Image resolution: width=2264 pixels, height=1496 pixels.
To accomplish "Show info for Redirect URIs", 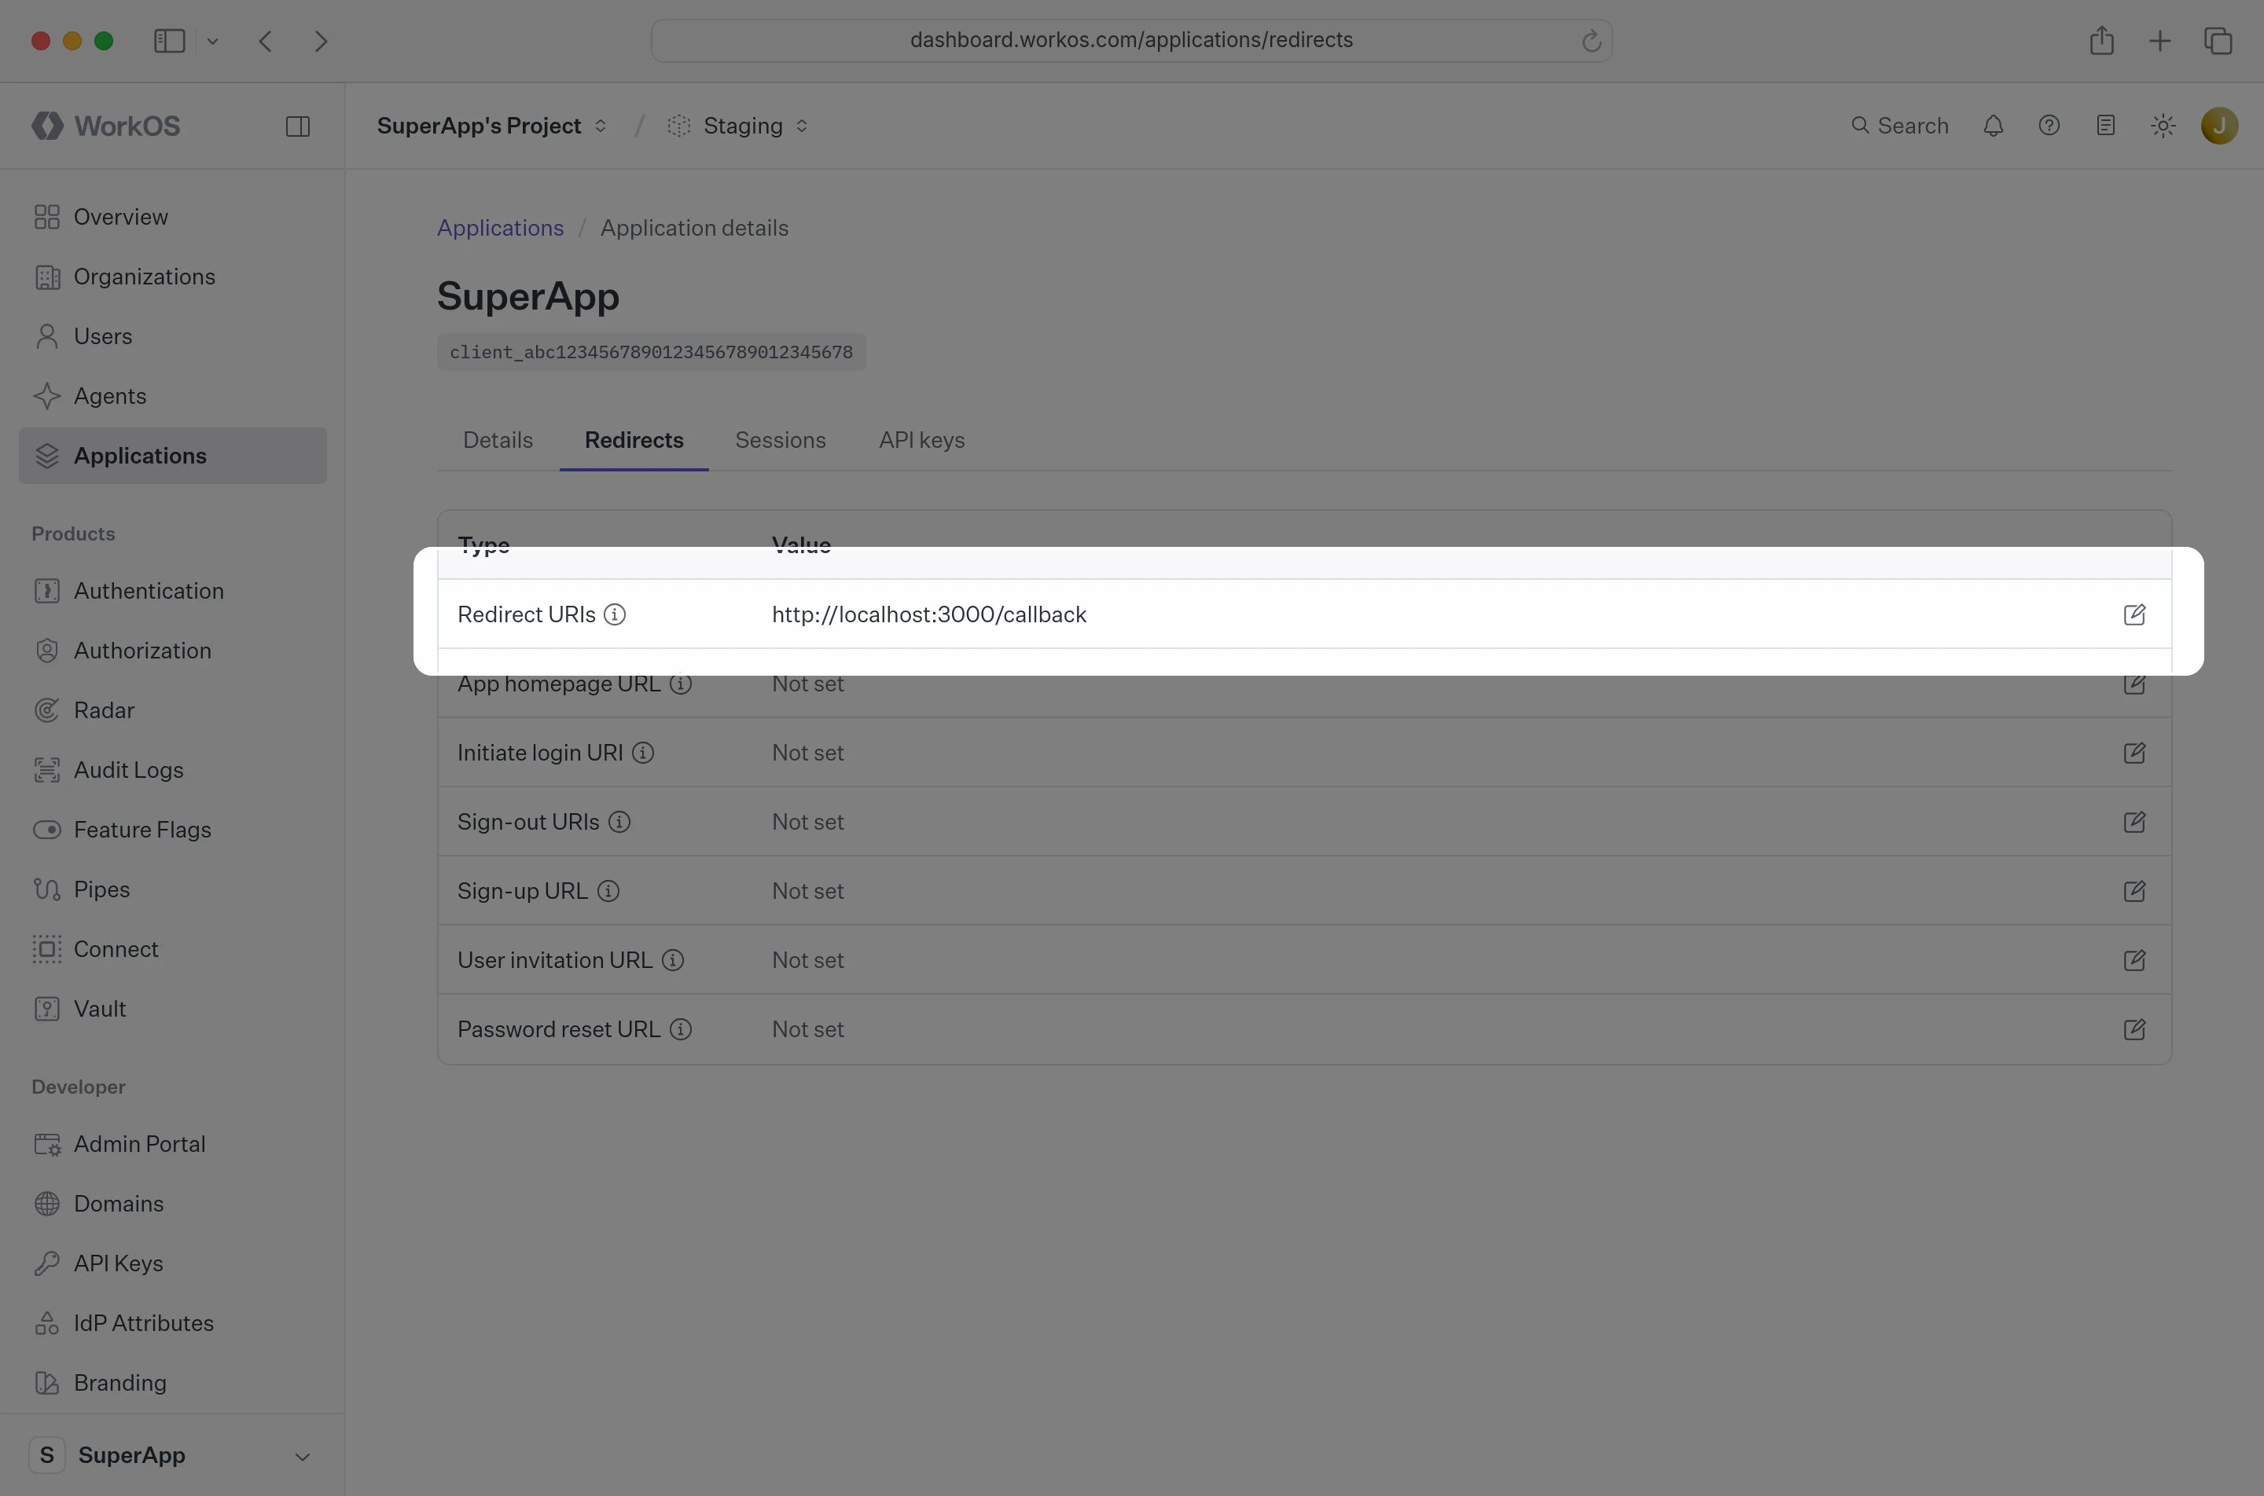I will tap(615, 614).
